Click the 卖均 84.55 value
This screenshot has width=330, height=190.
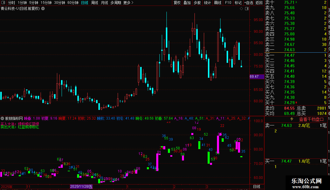(289, 108)
